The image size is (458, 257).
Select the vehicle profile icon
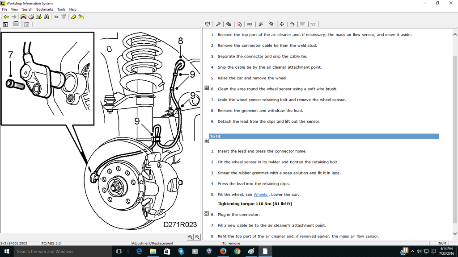tap(23, 17)
